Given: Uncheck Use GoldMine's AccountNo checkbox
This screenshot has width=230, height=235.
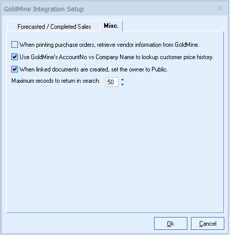Looking at the screenshot, I should click(x=14, y=57).
